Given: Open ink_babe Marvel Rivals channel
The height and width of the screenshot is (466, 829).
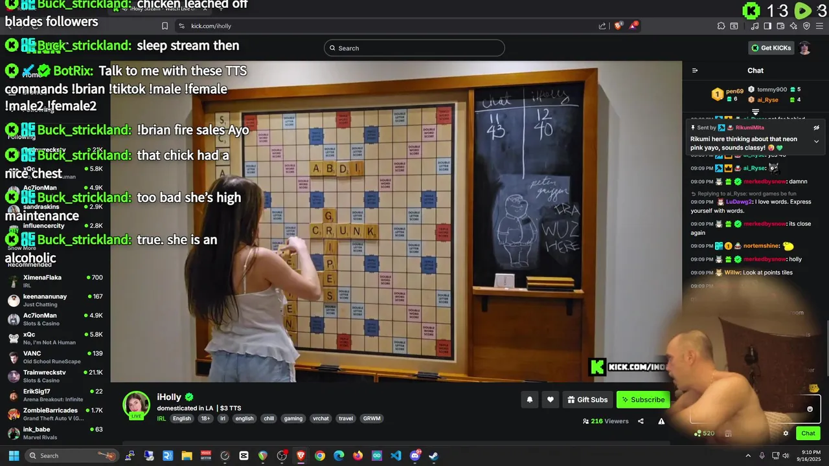Looking at the screenshot, I should (55, 433).
